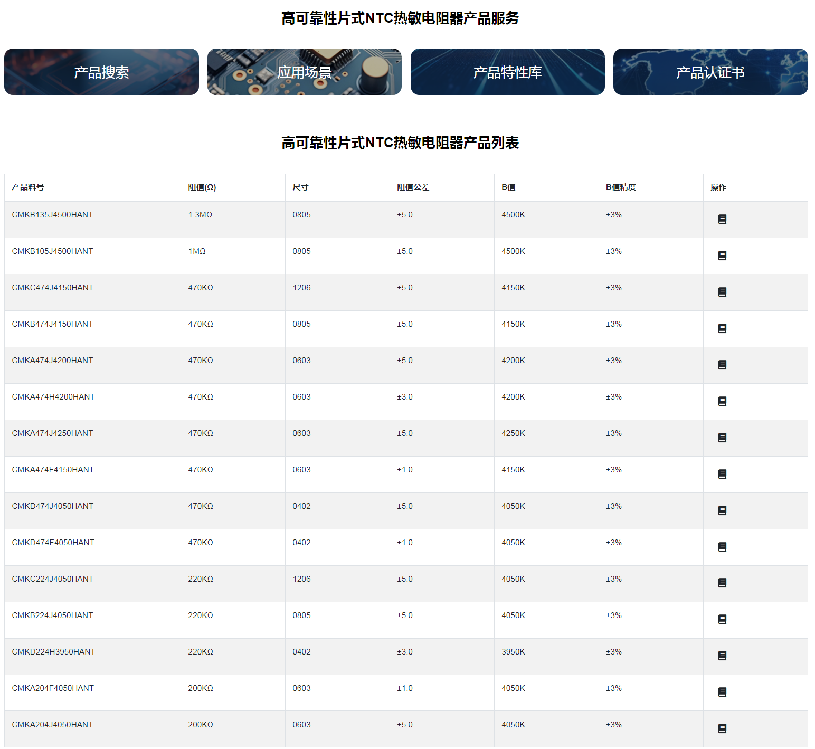Click the operation icon for CMKD224H3950HANT
This screenshot has height=749, width=815.
723,656
